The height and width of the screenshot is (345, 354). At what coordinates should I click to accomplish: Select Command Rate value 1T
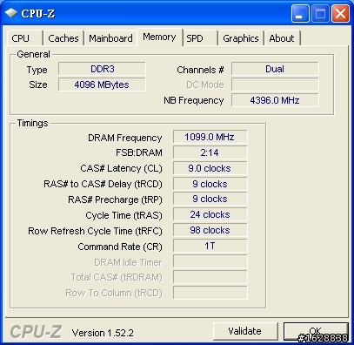(210, 246)
